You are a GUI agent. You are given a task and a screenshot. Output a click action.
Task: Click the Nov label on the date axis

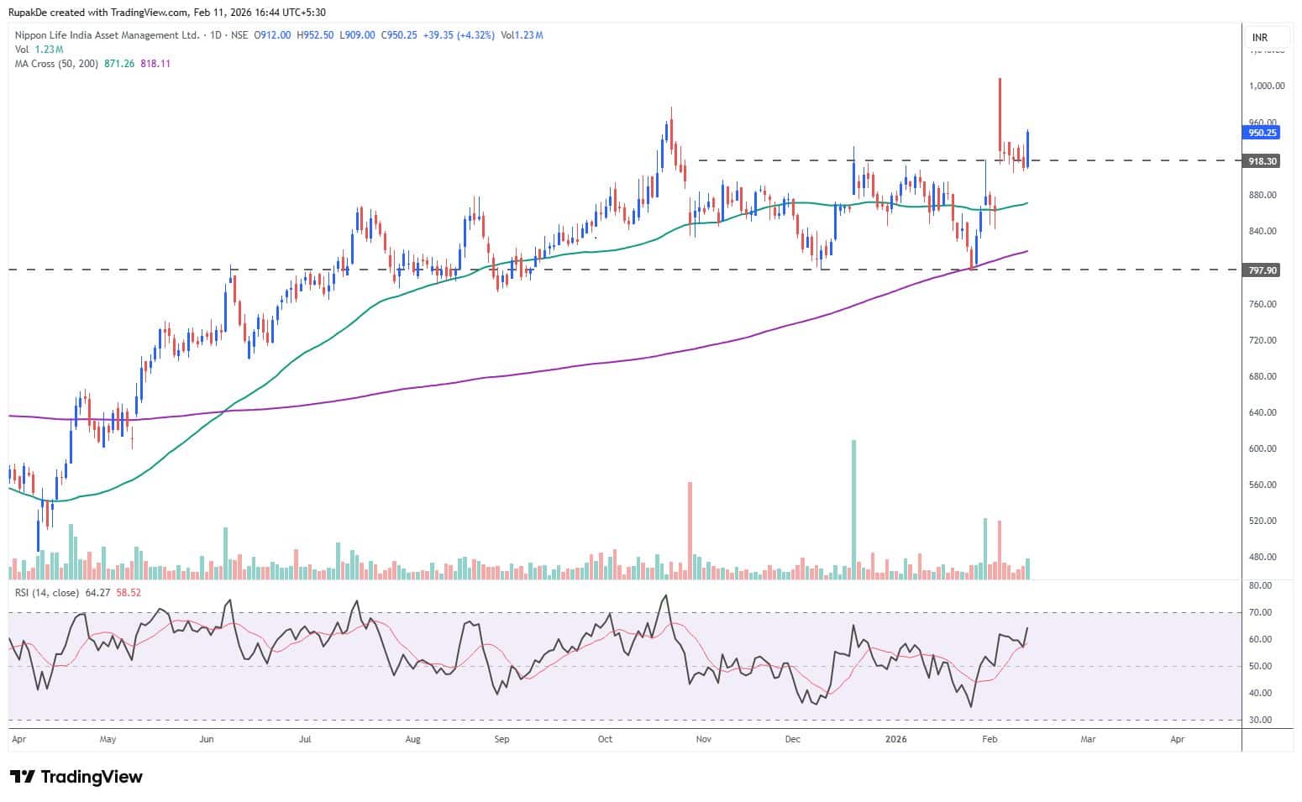[x=704, y=740]
